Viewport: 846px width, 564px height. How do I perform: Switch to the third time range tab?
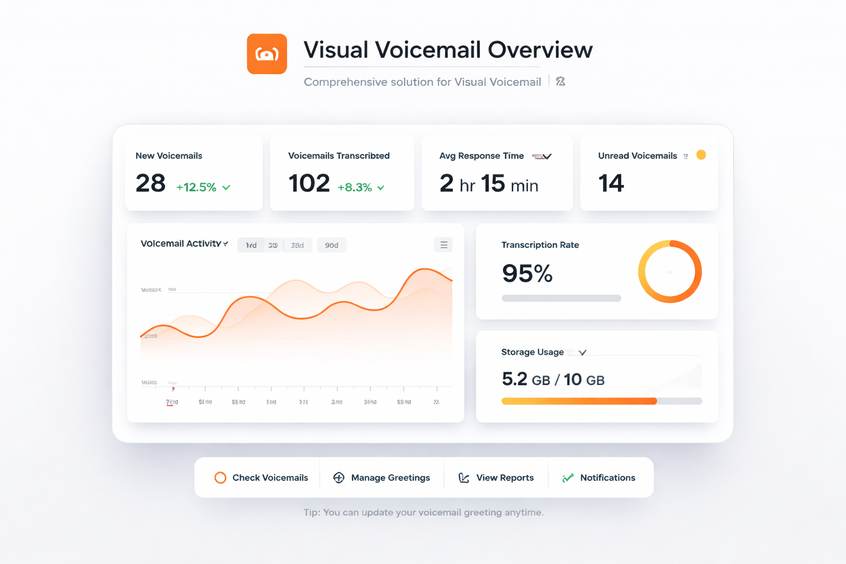(x=297, y=245)
